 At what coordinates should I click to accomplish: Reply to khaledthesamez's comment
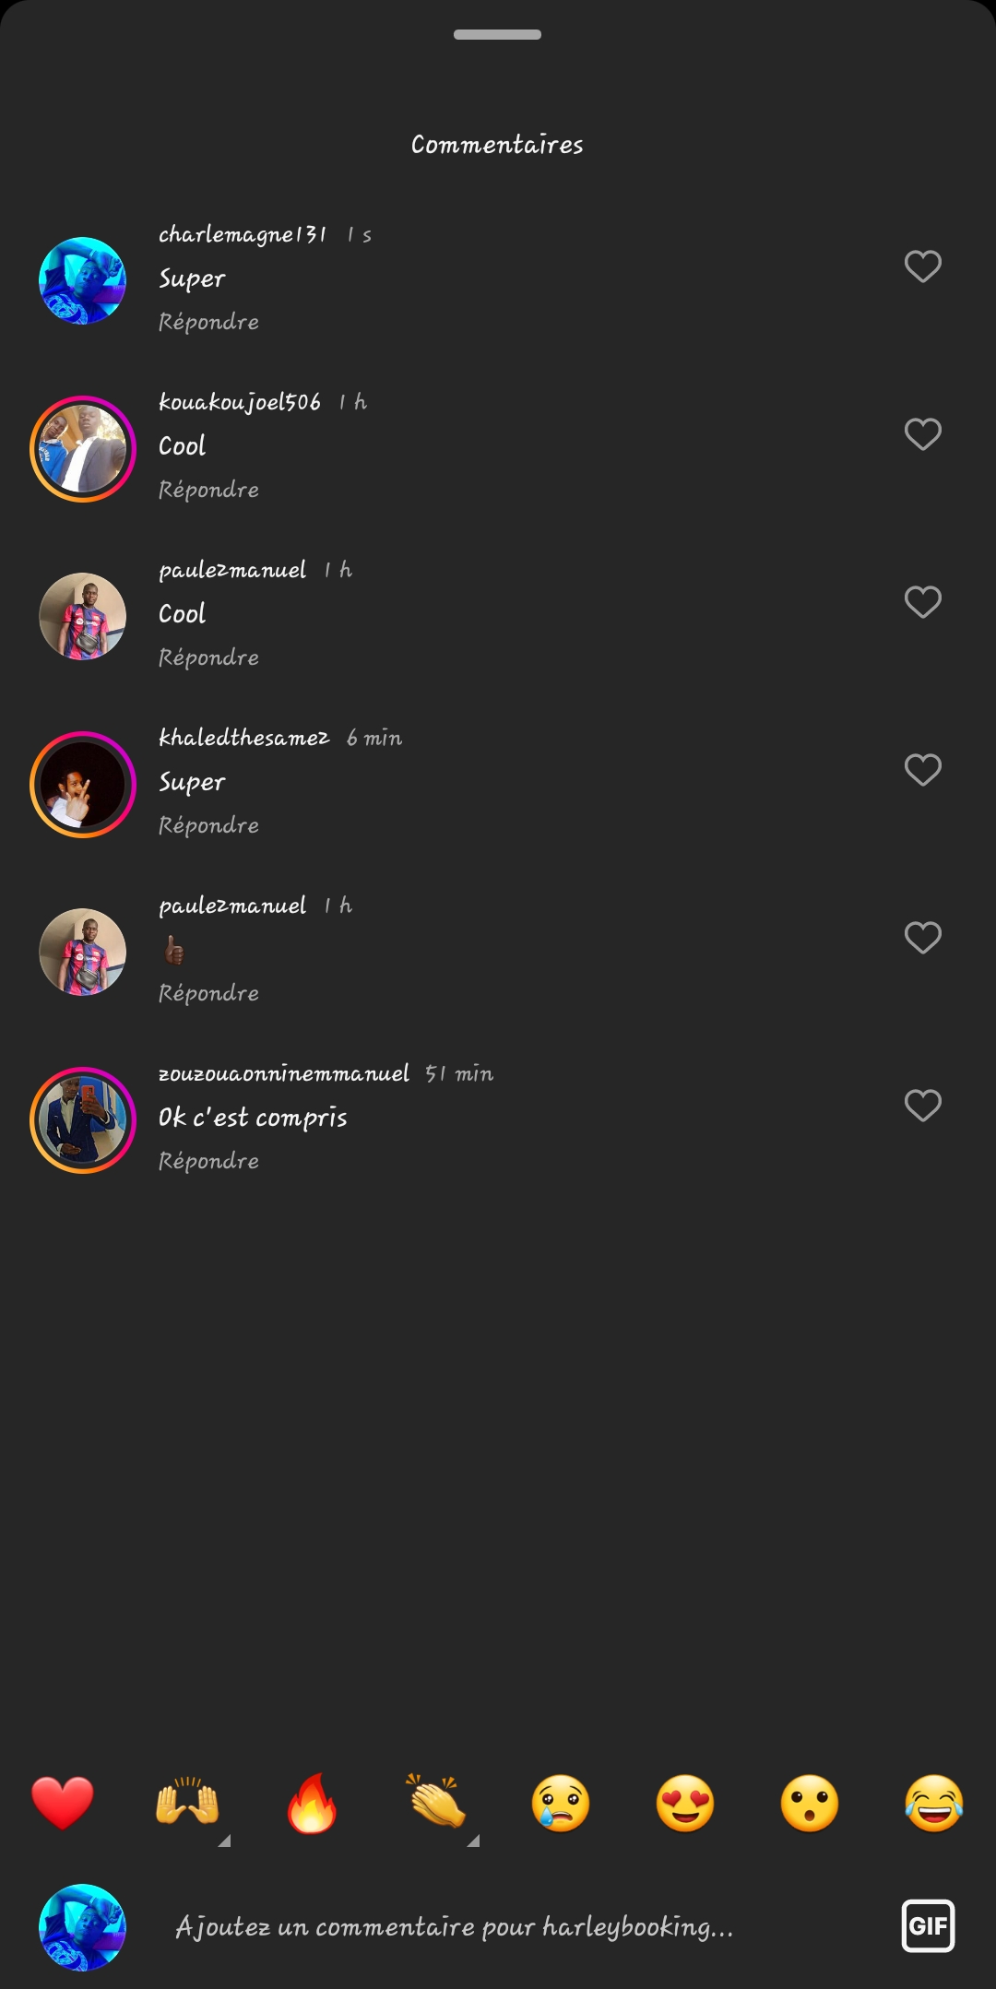tap(208, 825)
